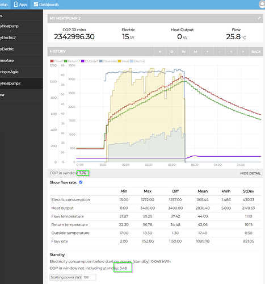
Task: Pan history right with the > arrow
Action: point(243,52)
